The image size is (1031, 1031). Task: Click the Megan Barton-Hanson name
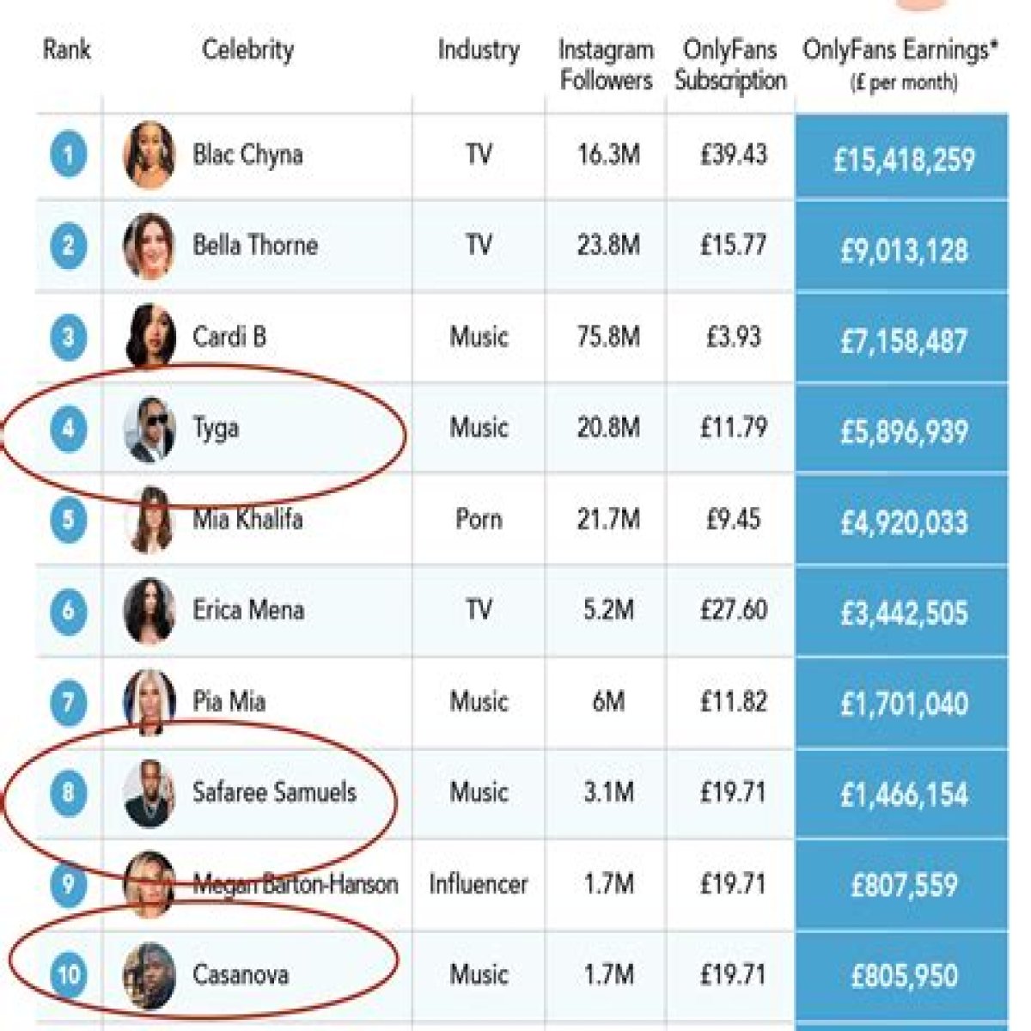point(296,883)
